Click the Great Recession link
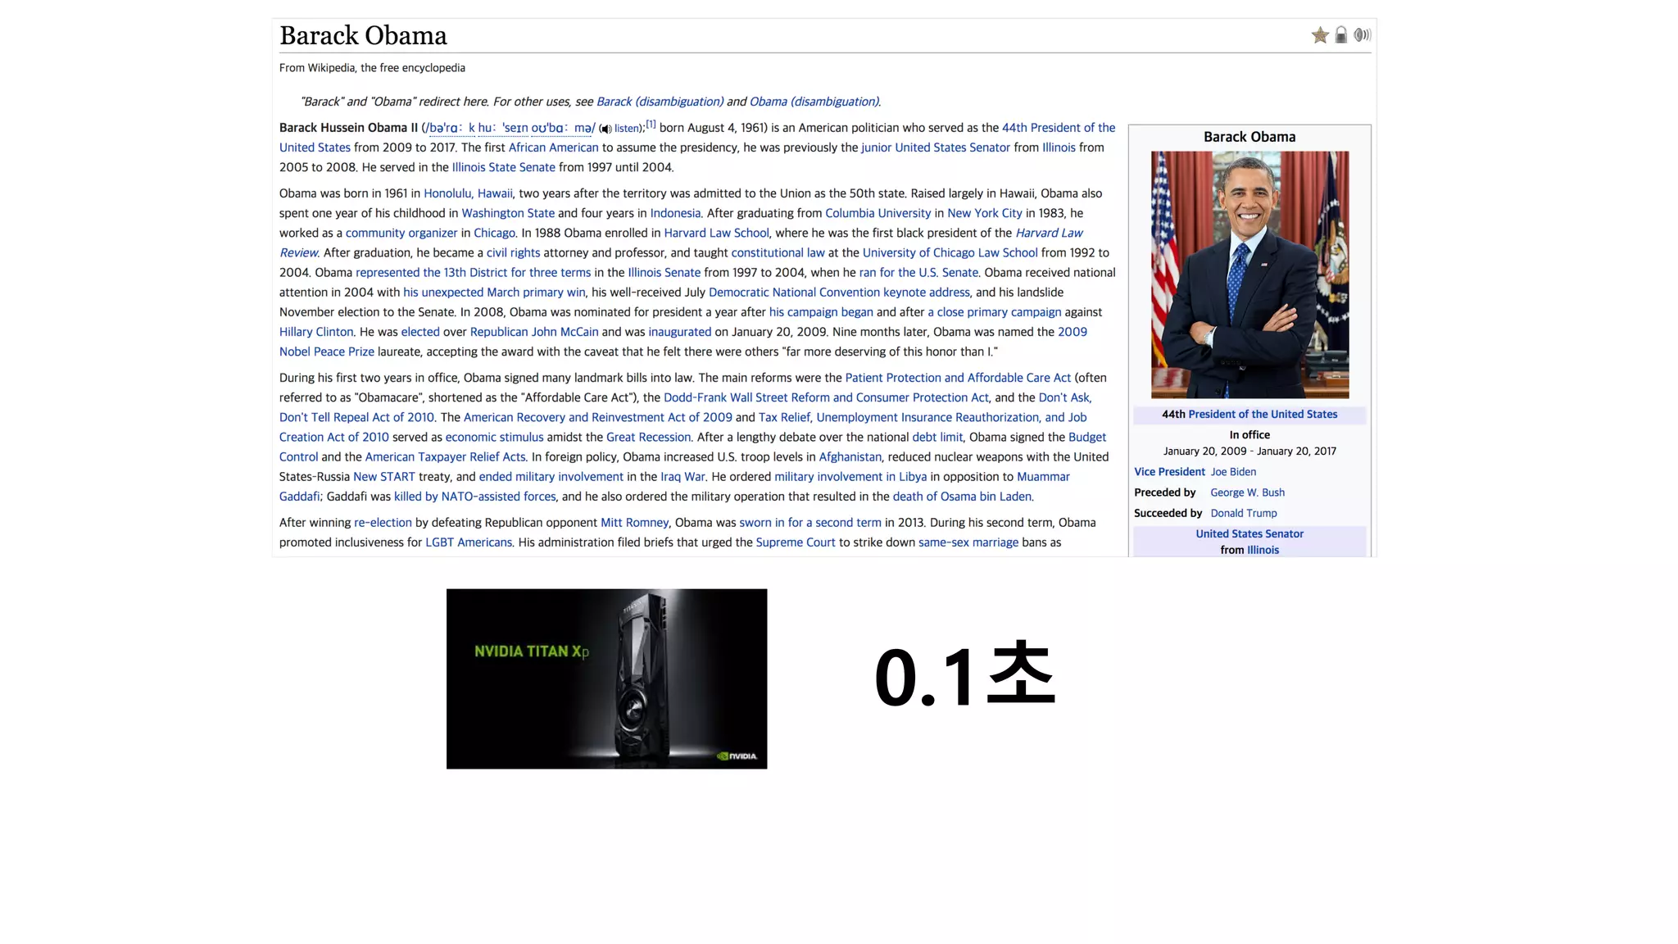1678x944 pixels. pos(648,438)
